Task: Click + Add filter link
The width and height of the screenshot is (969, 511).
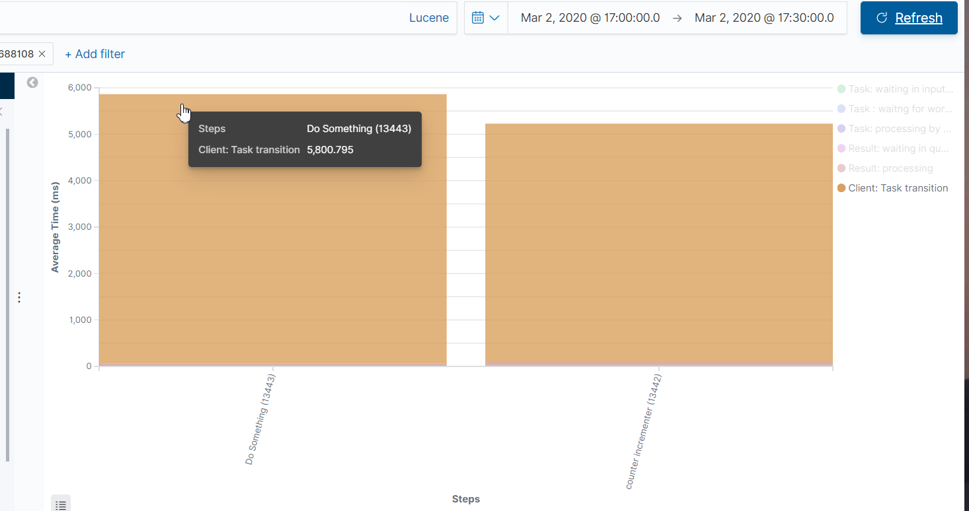Action: 95,54
